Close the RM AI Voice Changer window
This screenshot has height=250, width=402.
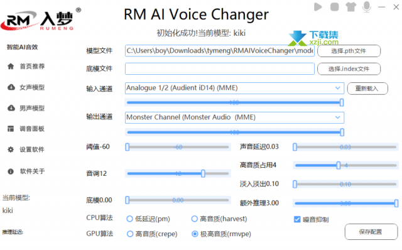pyautogui.click(x=396, y=7)
